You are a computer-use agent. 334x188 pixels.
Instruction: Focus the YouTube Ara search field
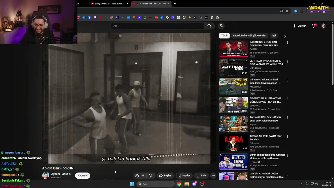pos(157,26)
